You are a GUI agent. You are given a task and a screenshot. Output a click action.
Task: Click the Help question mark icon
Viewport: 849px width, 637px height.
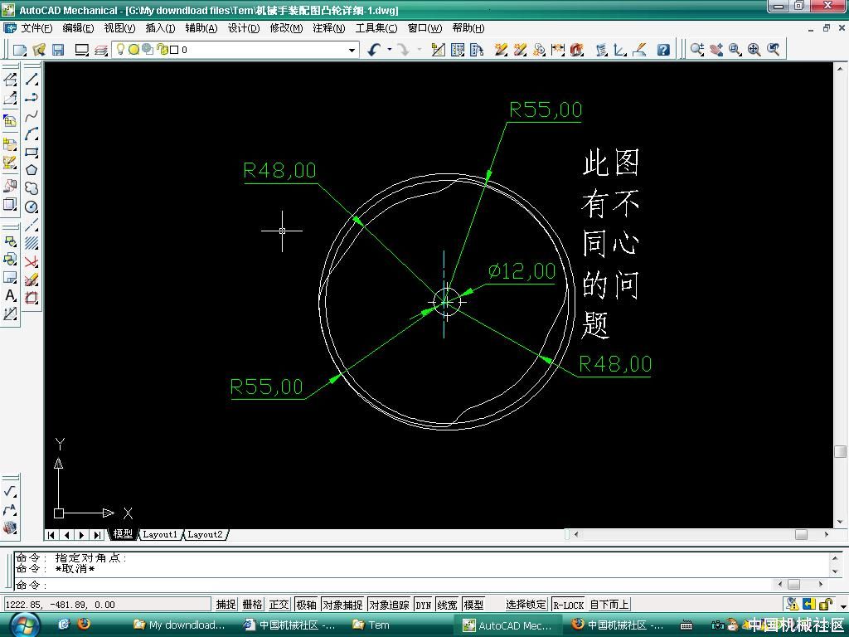point(663,50)
